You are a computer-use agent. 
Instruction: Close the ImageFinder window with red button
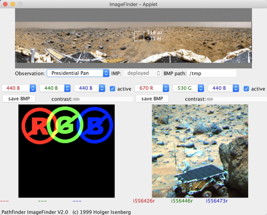tap(5, 4)
